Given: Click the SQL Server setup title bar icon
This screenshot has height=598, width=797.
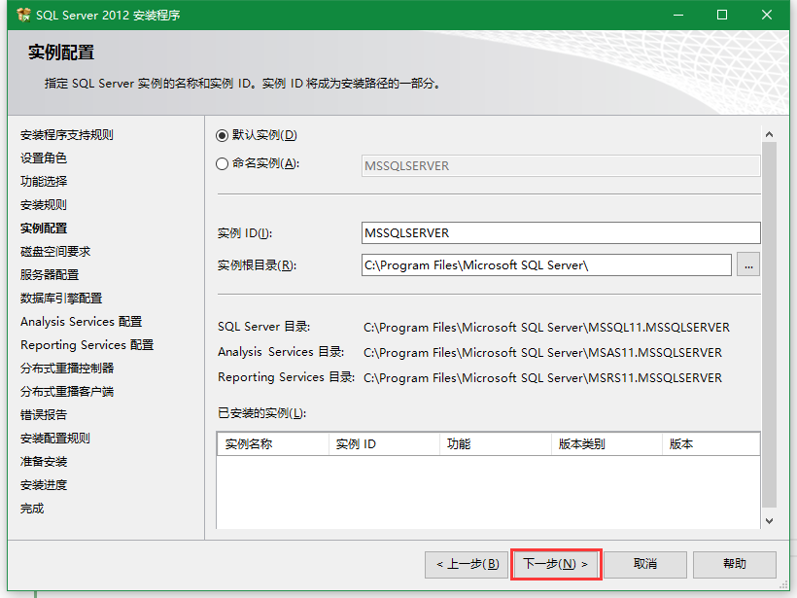Looking at the screenshot, I should (x=23, y=16).
